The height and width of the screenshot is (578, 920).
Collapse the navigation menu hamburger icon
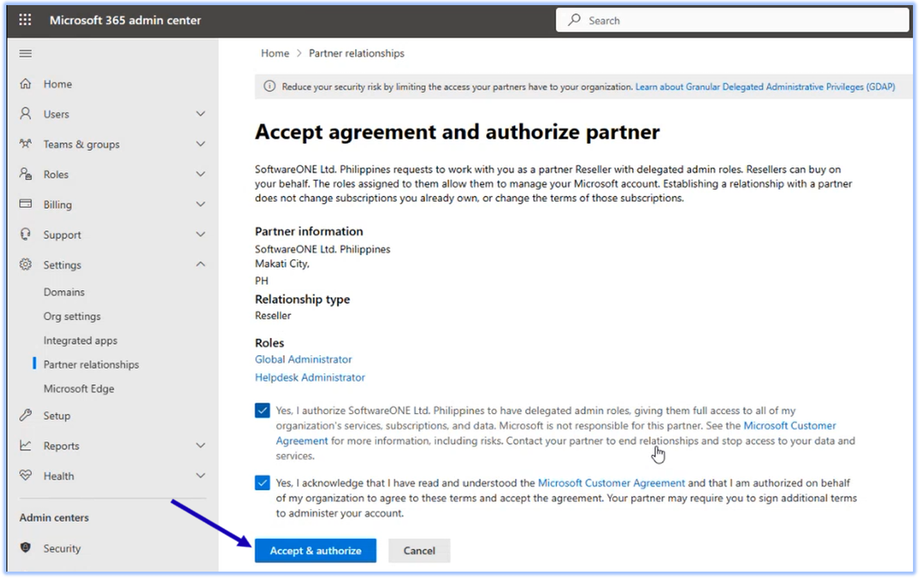click(26, 54)
